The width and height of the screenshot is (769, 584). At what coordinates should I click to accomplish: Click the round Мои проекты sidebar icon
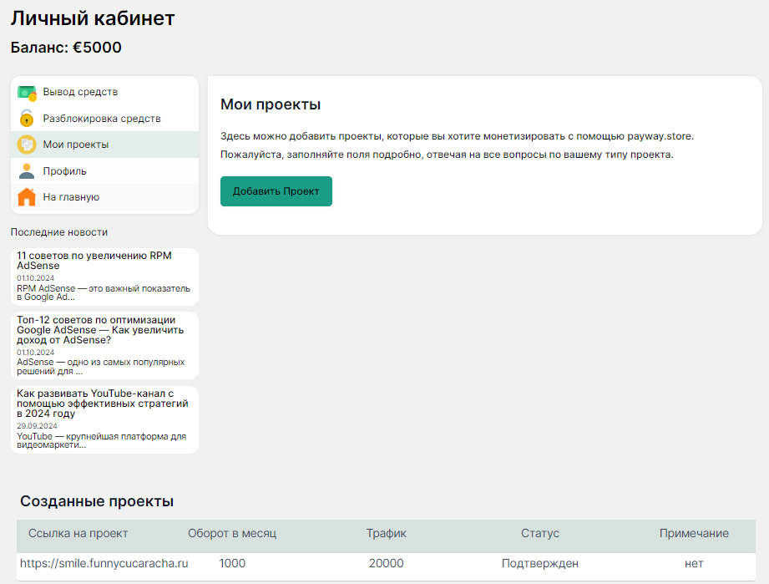(x=27, y=145)
